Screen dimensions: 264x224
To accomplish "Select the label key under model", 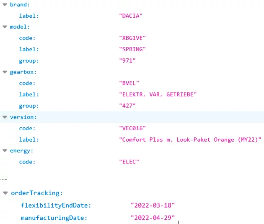I will 29,49.
